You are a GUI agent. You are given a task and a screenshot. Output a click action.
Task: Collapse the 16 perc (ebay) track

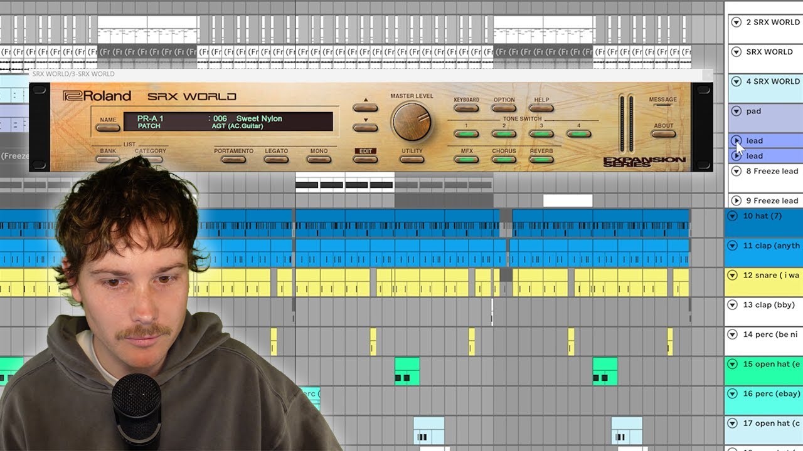point(731,393)
